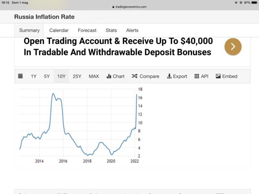Click the Compare shuffle arrows icon
This screenshot has height=194, width=259.
(135, 76)
